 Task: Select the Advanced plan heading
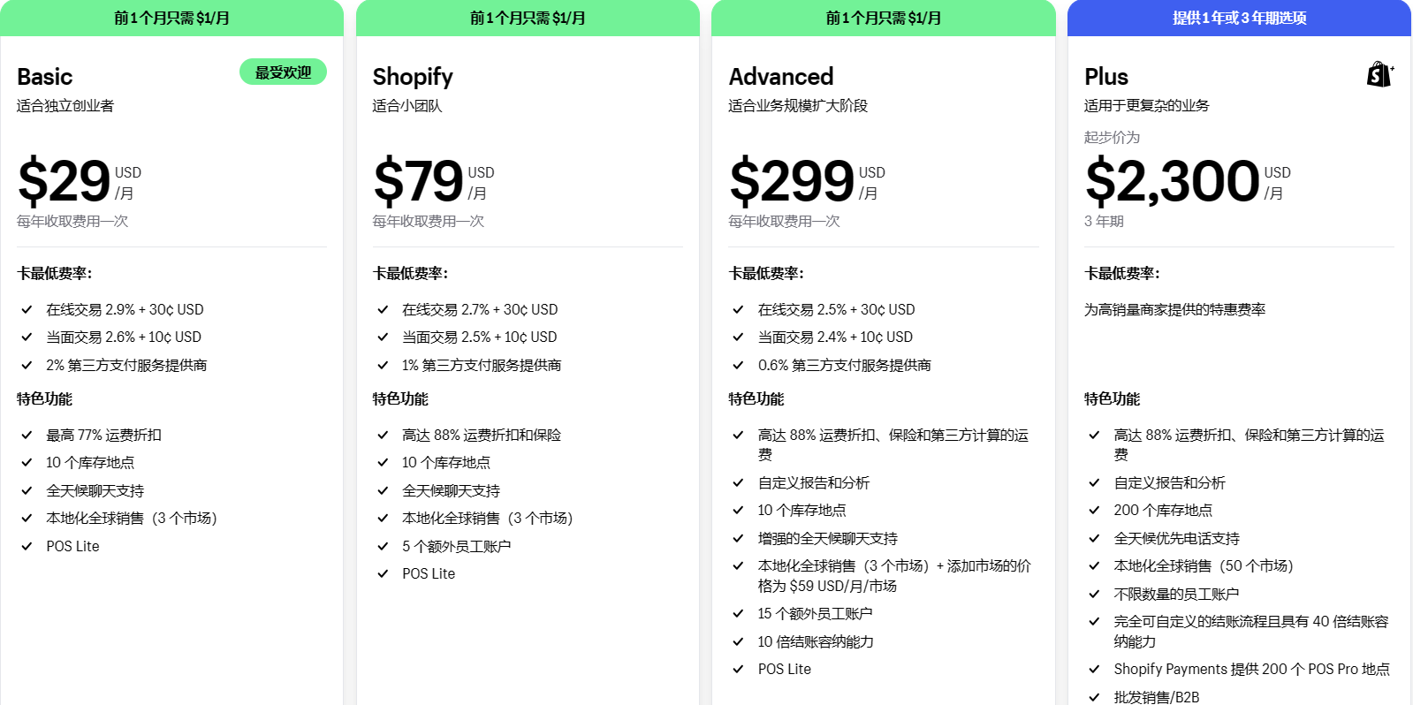(x=781, y=77)
